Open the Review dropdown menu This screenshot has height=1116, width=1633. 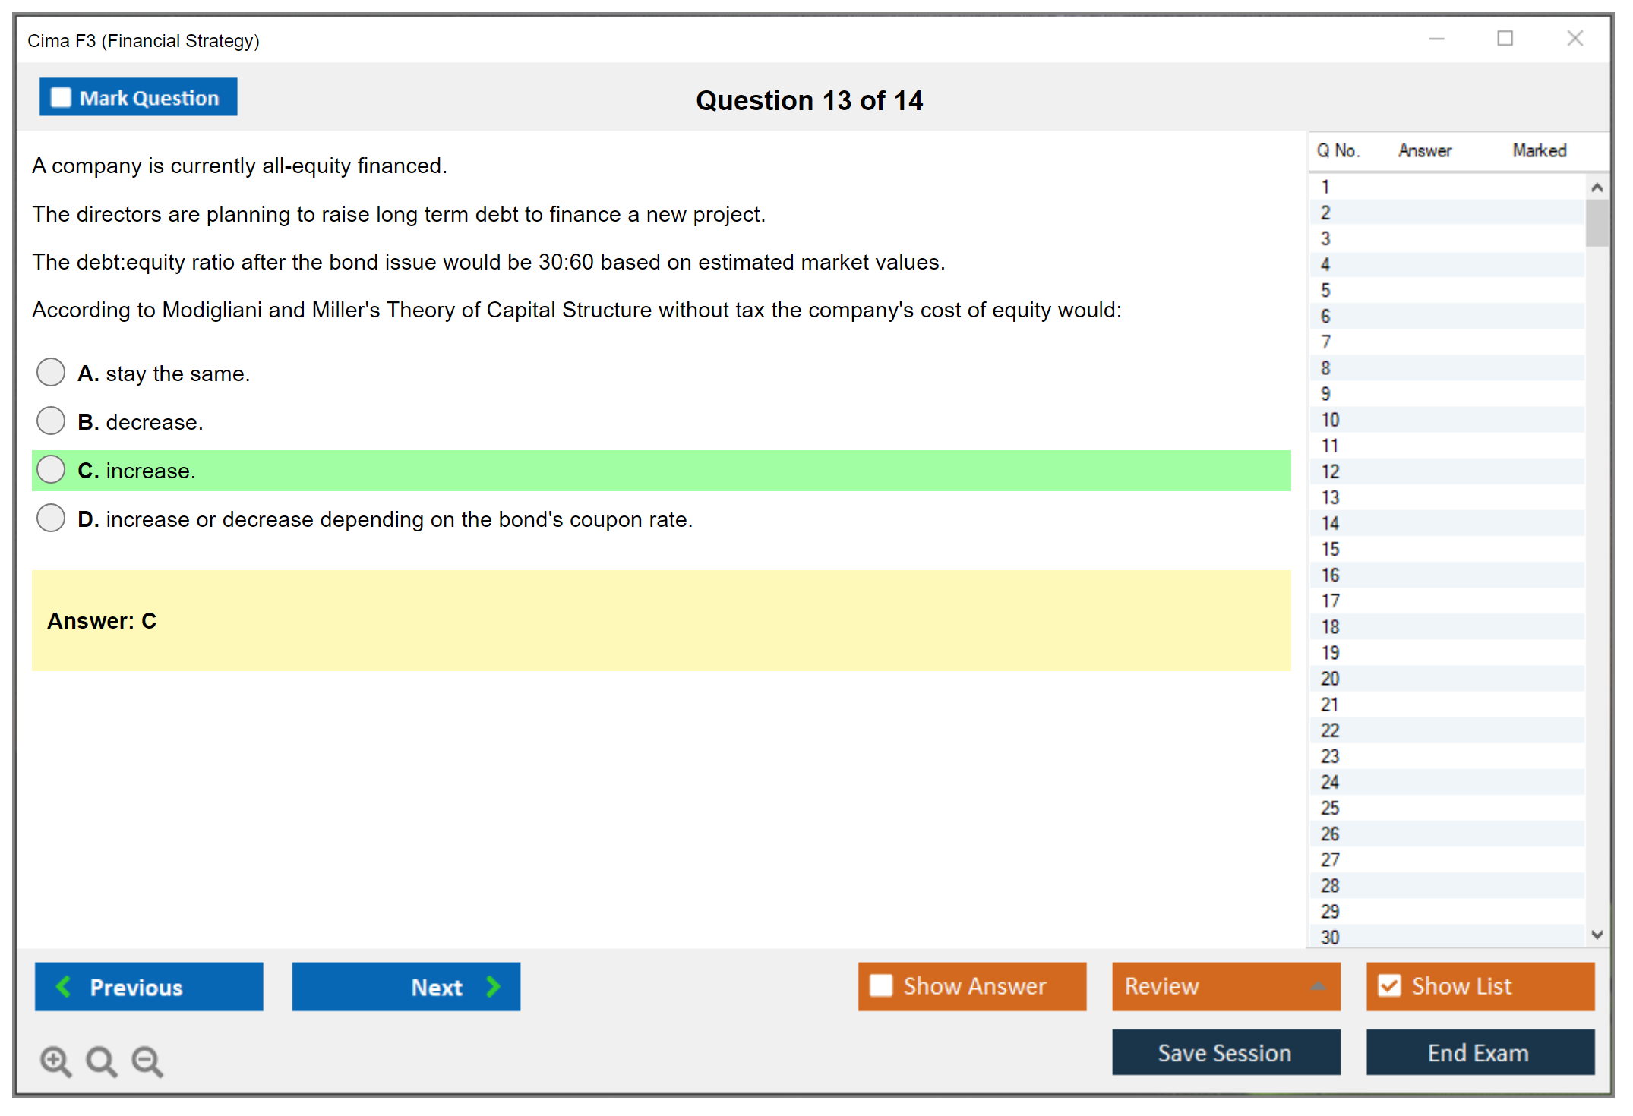1318,986
